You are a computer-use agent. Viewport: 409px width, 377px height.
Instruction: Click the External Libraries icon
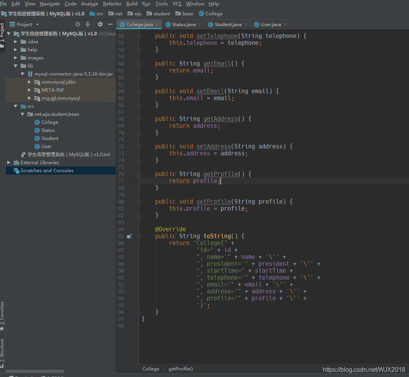(16, 163)
